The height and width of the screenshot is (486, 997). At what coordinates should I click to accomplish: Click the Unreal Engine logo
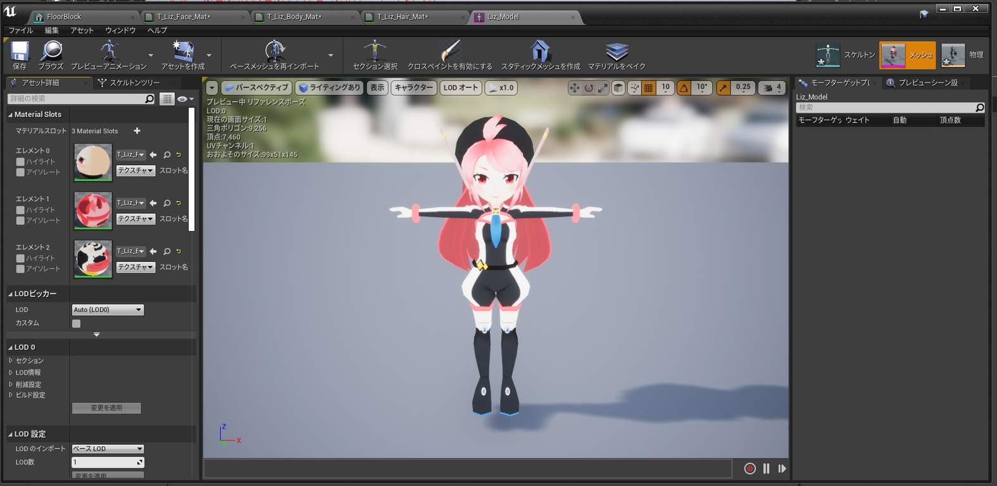[x=10, y=11]
